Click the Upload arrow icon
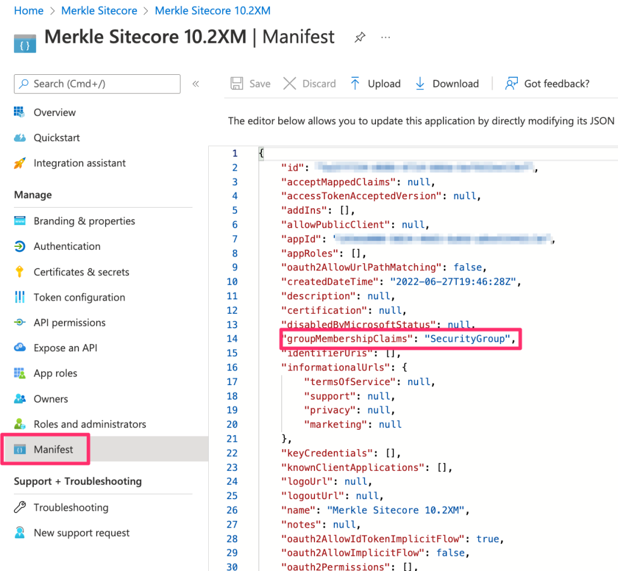Image resolution: width=618 pixels, height=571 pixels. (x=355, y=83)
